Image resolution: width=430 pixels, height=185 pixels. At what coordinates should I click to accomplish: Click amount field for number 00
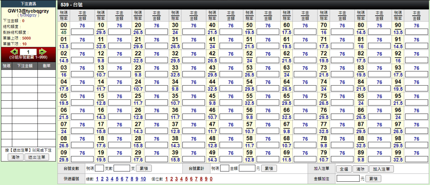pos(82,32)
